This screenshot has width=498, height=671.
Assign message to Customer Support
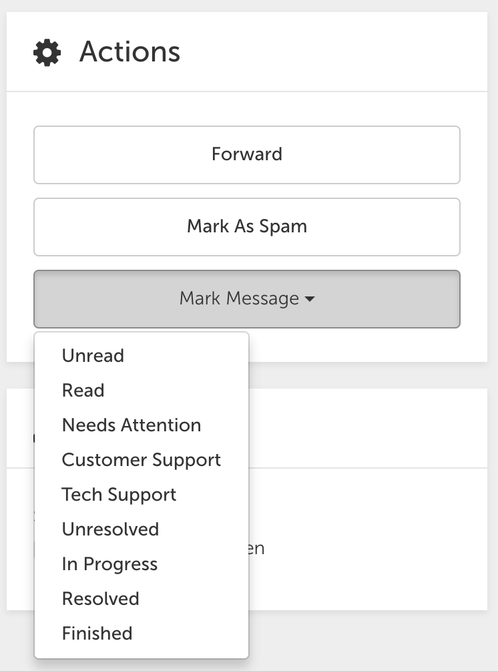[142, 460]
